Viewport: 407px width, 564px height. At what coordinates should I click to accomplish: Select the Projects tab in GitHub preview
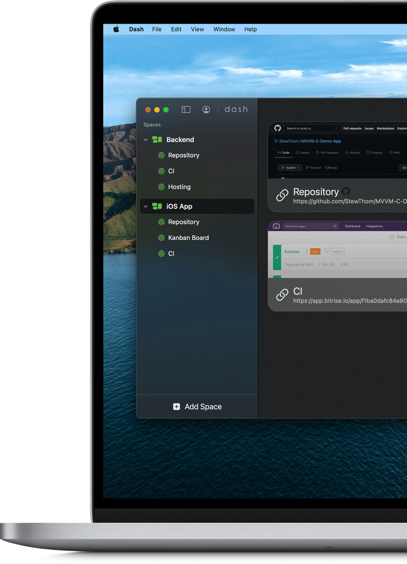click(374, 153)
